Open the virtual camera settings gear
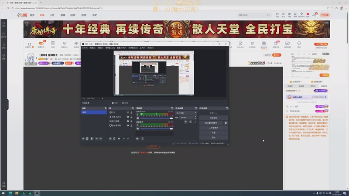 [x=226, y=123]
